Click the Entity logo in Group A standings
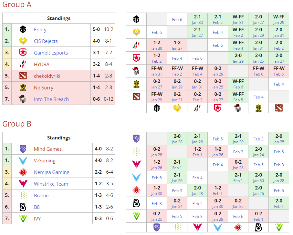Screen dimensions: 293x235 [x=23, y=30]
